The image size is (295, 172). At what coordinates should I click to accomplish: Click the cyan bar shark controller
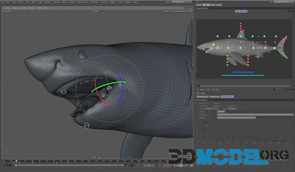click(243, 75)
